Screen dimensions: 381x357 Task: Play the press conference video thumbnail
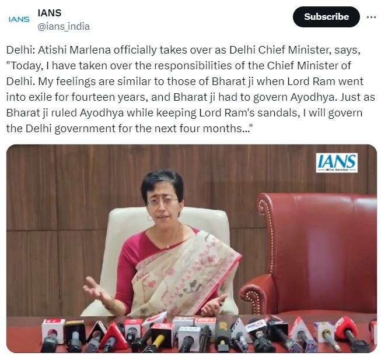pyautogui.click(x=191, y=248)
